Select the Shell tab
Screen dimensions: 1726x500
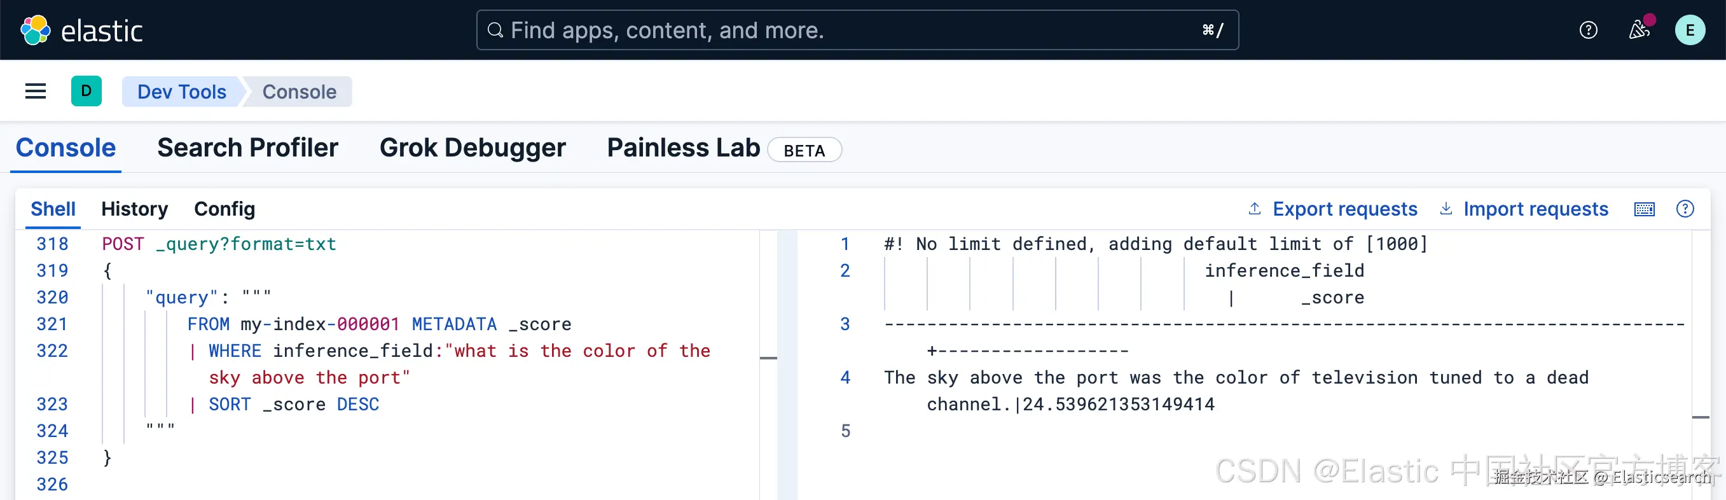click(53, 209)
